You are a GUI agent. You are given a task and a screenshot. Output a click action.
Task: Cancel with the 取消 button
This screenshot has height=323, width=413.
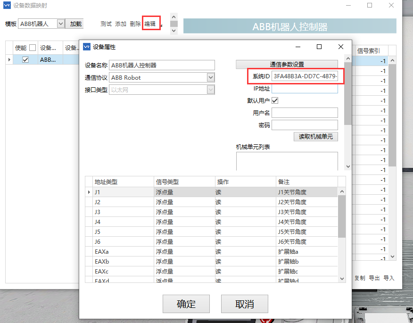(244, 304)
